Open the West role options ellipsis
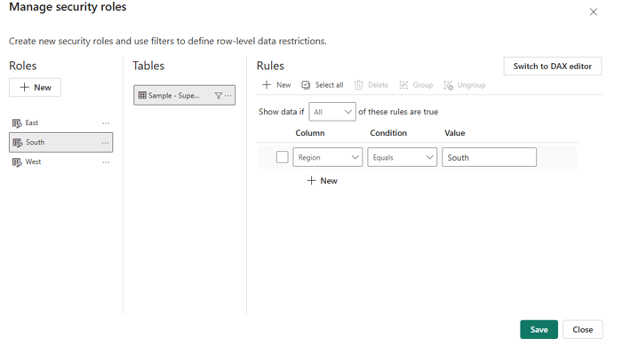 [106, 162]
